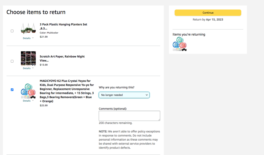264x155 pixels.
Task: Click the Choose items to return heading
Action: coord(36,12)
